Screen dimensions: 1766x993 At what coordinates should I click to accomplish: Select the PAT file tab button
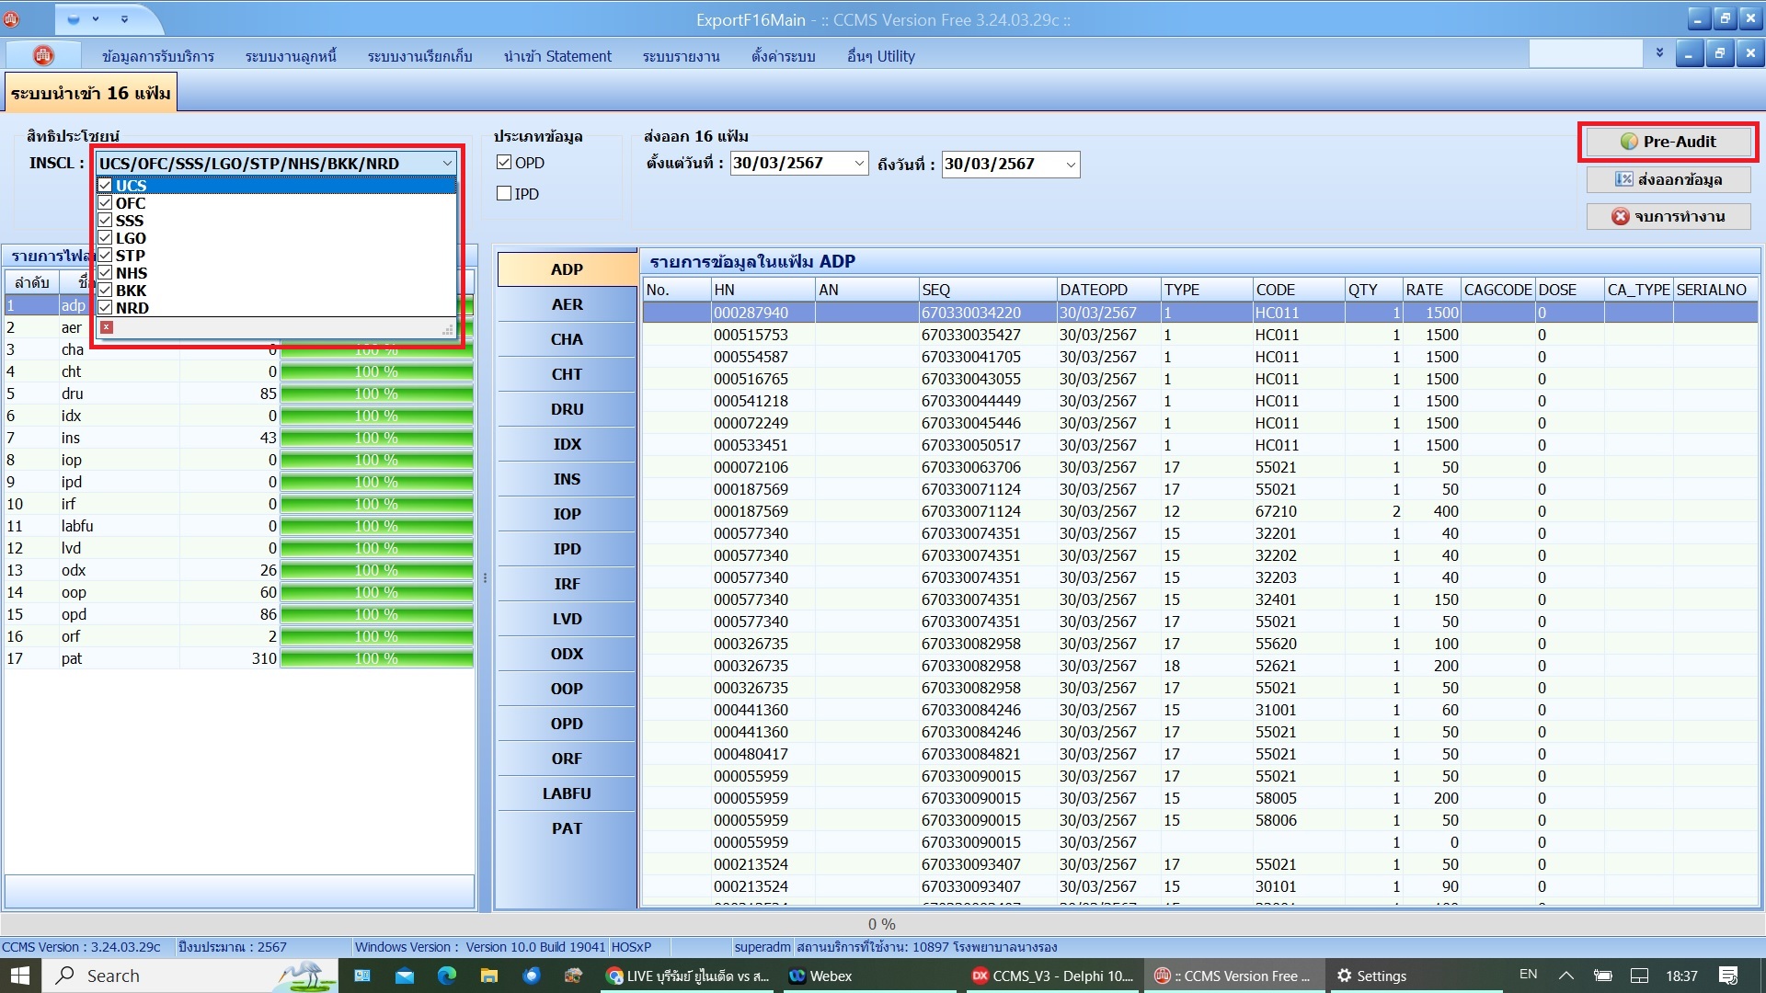click(x=567, y=828)
